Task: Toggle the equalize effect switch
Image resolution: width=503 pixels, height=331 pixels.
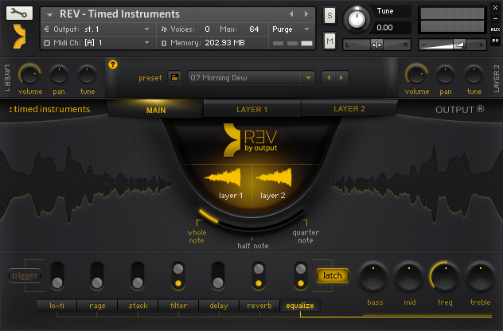Action: 301,276
